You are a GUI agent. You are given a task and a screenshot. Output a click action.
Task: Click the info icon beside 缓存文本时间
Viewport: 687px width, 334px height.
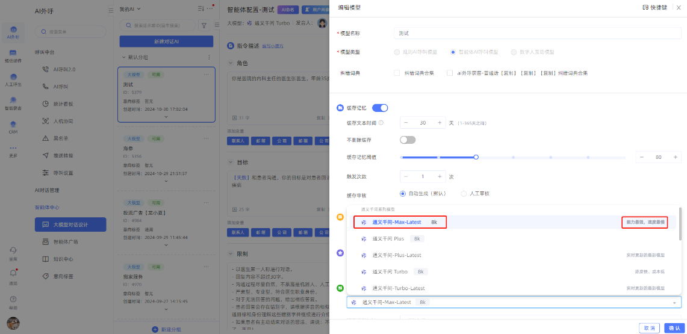pos(381,123)
